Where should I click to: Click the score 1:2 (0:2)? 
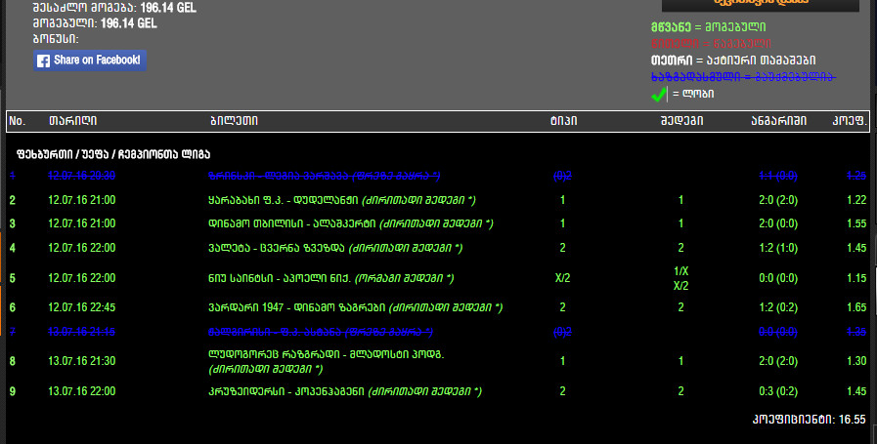pos(778,307)
